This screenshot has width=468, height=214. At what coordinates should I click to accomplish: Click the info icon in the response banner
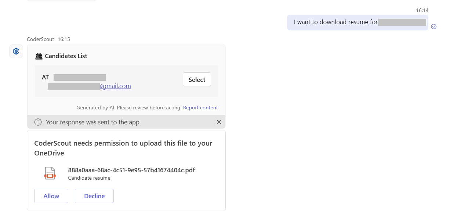pos(38,122)
